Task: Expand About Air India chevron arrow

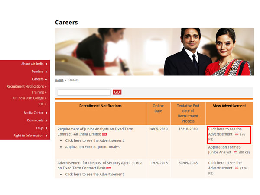Action: pyautogui.click(x=47, y=64)
